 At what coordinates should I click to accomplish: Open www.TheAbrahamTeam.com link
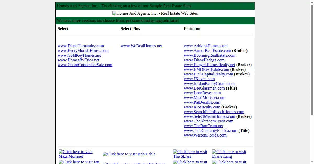(x=209, y=121)
